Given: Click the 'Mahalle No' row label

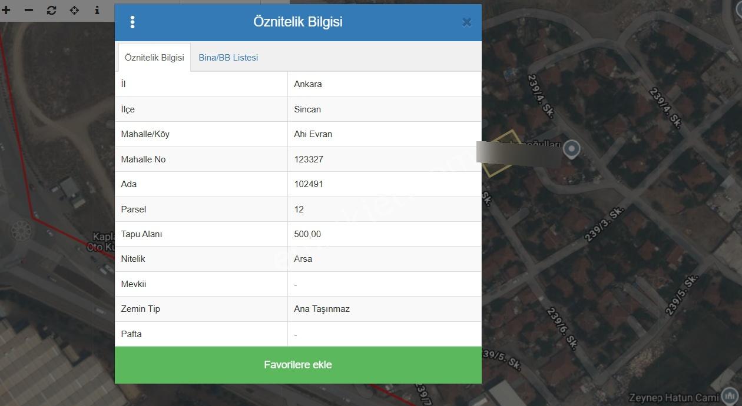Looking at the screenshot, I should coord(143,159).
